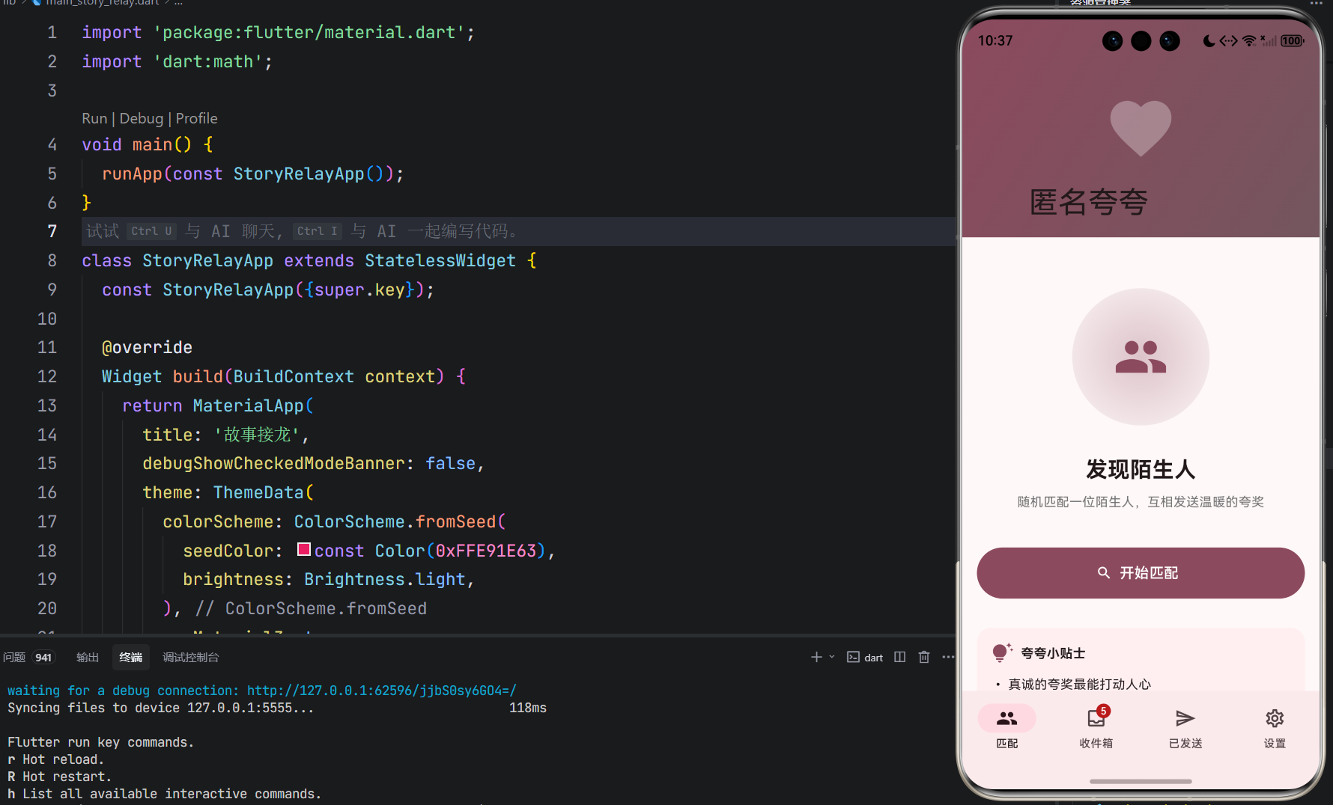Kill terminal with the trash icon

pos(924,657)
